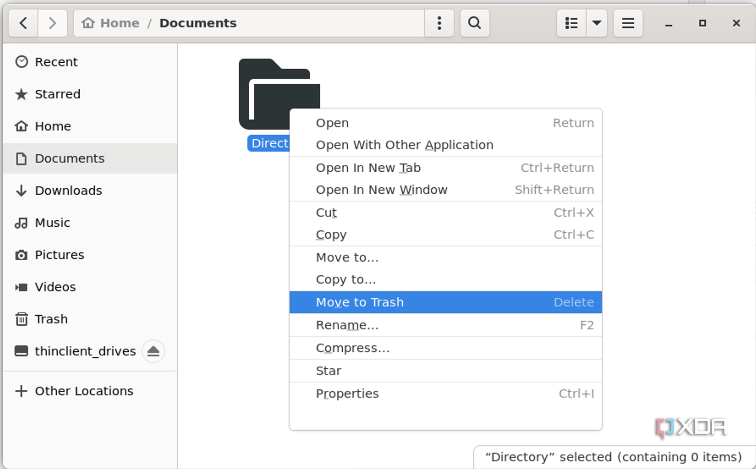Select Rename from the context menu

(x=347, y=325)
